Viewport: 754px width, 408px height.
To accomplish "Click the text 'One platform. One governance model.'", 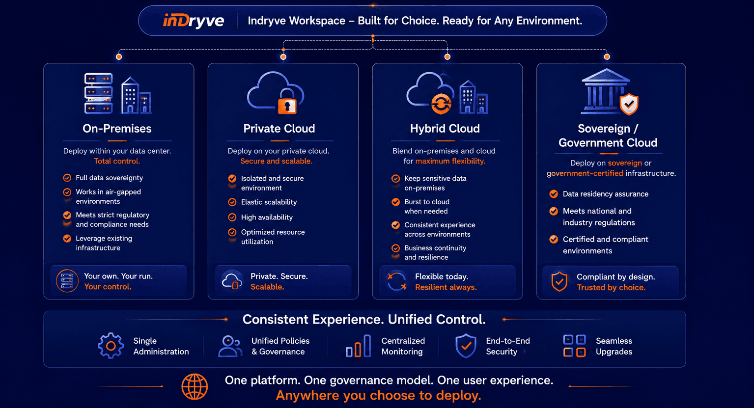I will (330, 381).
